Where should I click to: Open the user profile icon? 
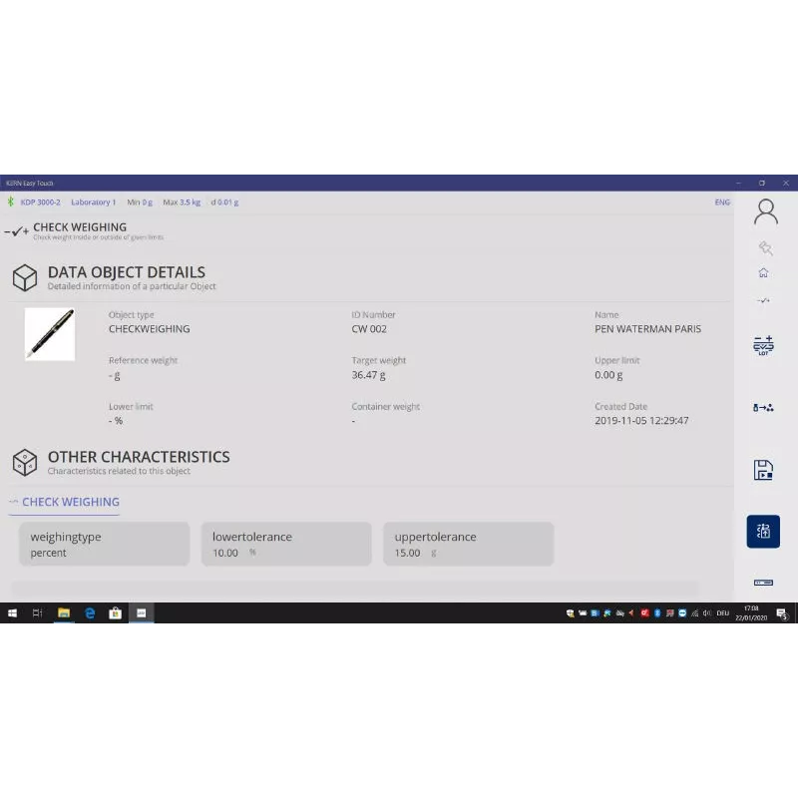tap(765, 211)
